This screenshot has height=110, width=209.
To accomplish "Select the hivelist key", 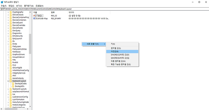I will (x=15, y=62).
